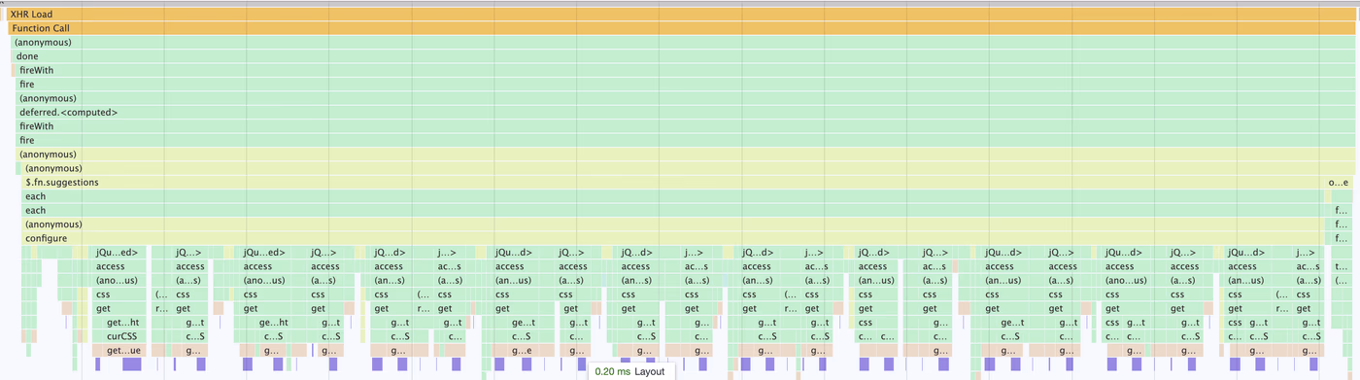Click the fireWith frame directly below done

[x=684, y=70]
